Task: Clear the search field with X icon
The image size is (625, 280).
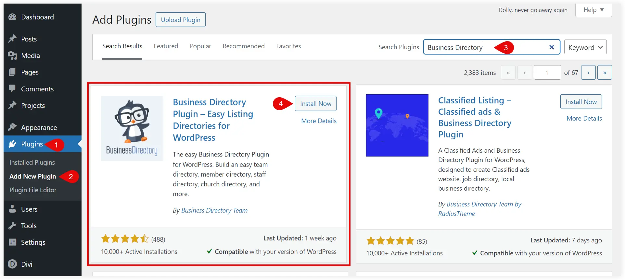Action: coord(552,47)
